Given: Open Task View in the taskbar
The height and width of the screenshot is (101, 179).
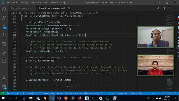Looking at the screenshot, I should tap(17, 98).
